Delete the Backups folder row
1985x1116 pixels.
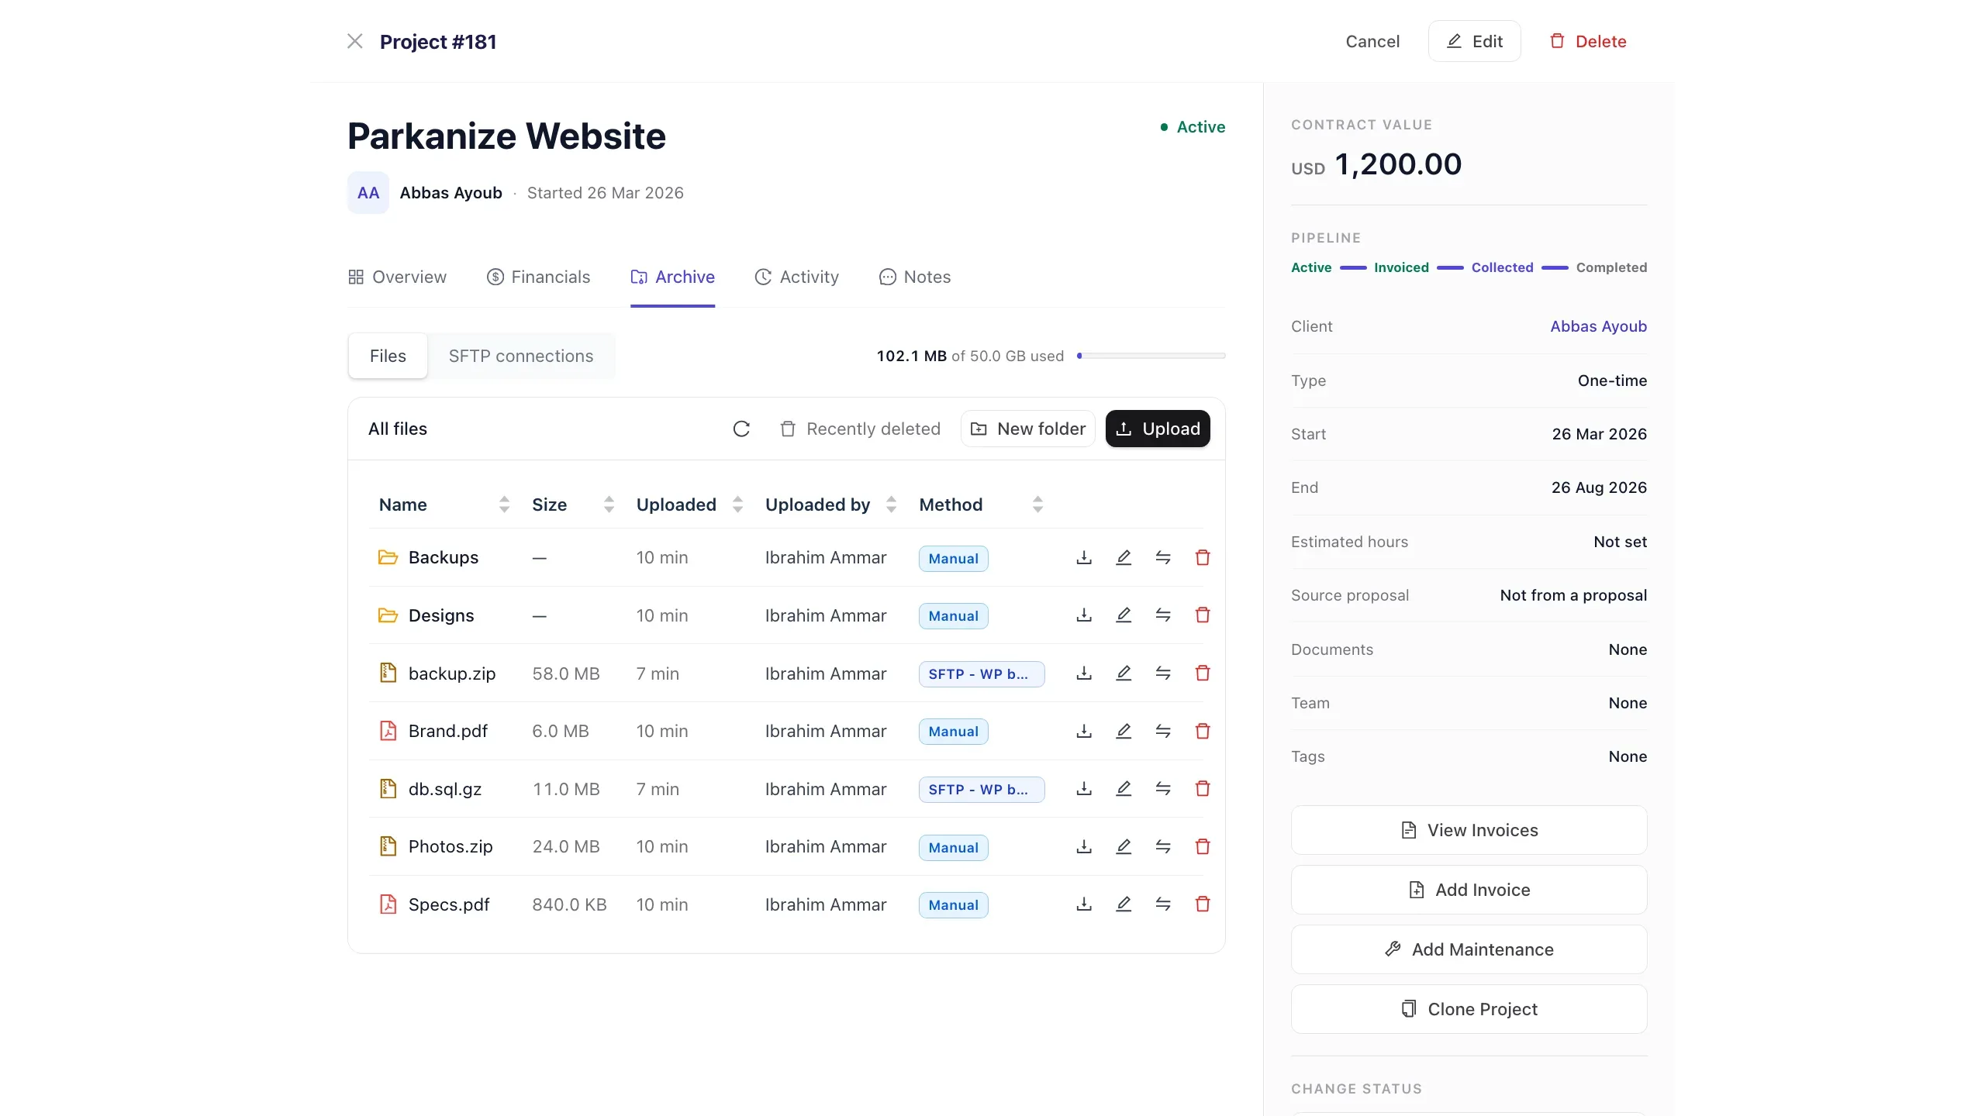click(x=1203, y=557)
